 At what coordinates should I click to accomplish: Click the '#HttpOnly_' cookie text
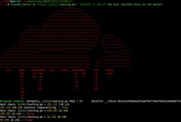[x=34, y=101]
